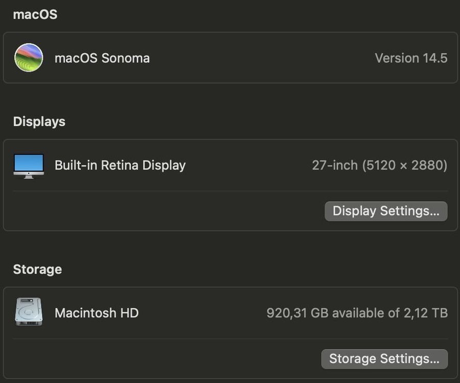Viewport: 460px width, 383px height.
Task: Click the Version 14.5 text
Action: click(x=411, y=58)
